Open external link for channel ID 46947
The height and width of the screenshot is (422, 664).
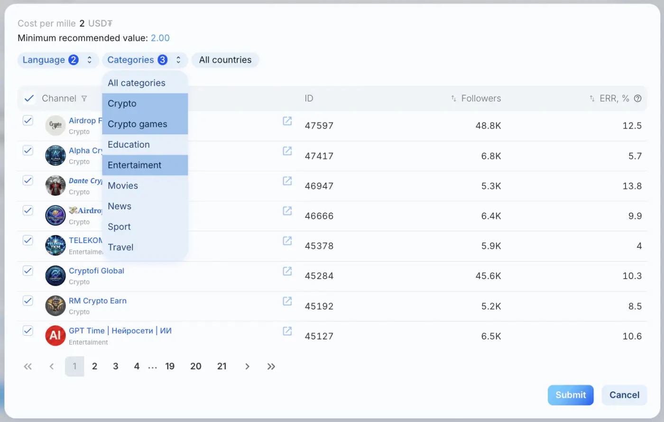pos(287,181)
